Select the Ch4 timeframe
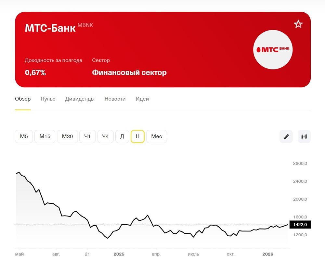 pyautogui.click(x=105, y=136)
